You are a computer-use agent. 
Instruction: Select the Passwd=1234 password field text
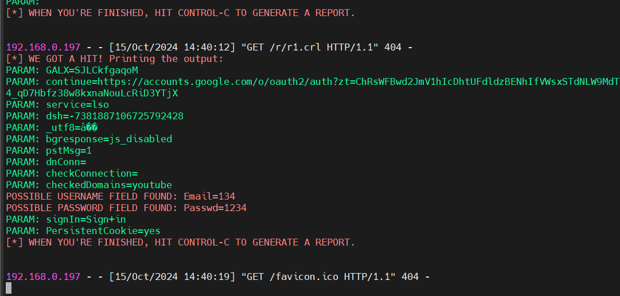point(215,208)
